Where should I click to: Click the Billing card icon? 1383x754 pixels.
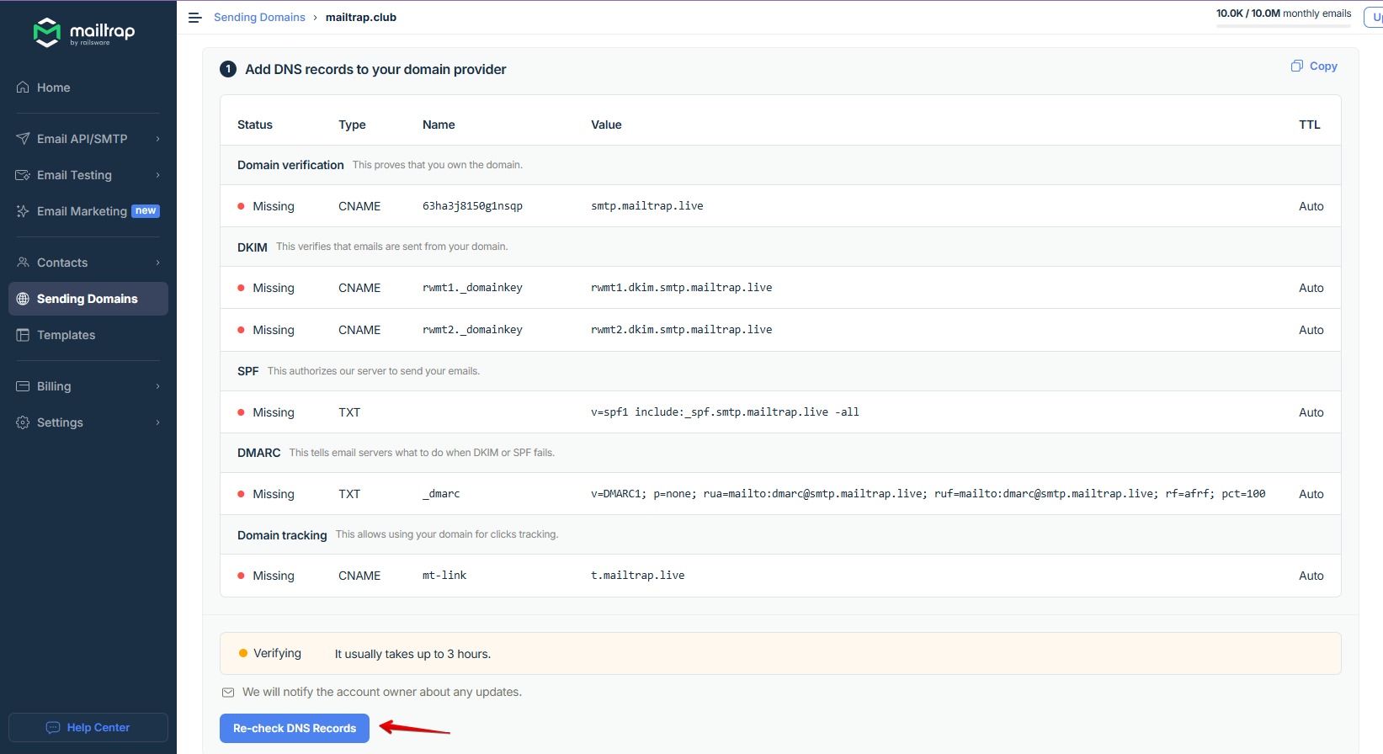(x=23, y=386)
